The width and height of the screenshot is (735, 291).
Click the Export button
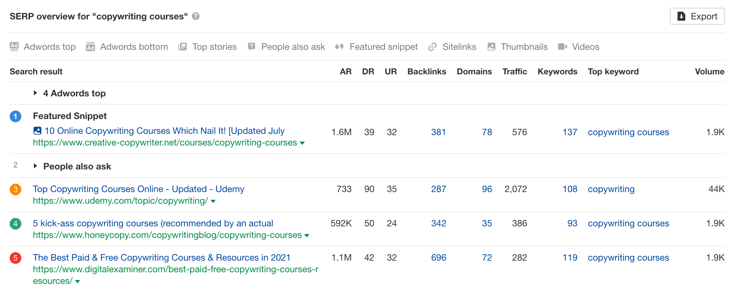697,16
